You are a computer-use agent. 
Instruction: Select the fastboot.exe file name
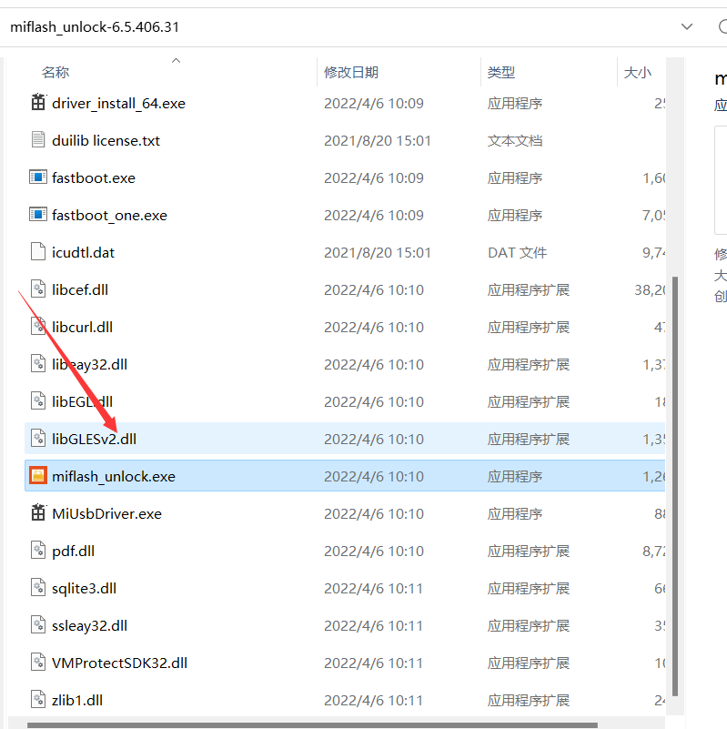pos(94,177)
